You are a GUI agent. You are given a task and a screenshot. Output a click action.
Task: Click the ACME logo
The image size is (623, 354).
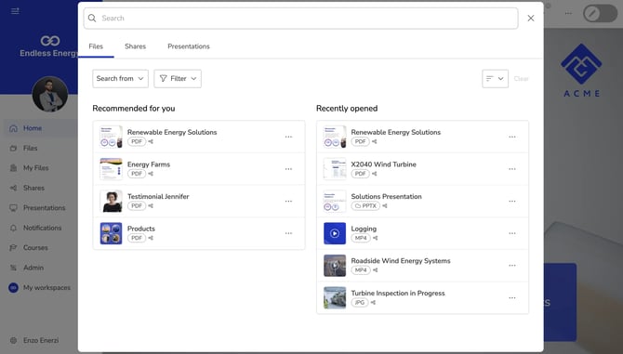582,71
